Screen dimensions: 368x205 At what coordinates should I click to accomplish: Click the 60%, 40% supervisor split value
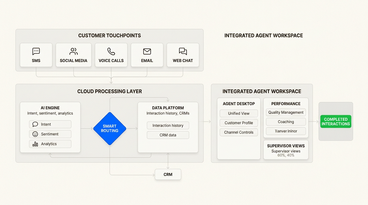(286, 155)
